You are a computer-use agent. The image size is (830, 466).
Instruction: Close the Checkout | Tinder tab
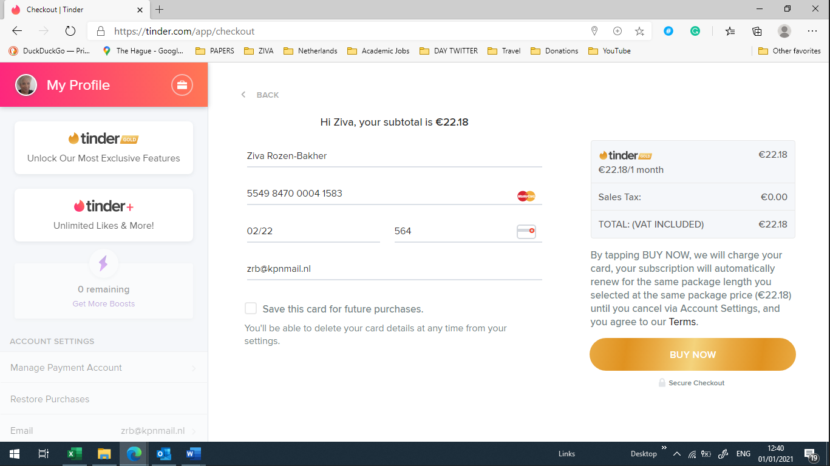(140, 10)
